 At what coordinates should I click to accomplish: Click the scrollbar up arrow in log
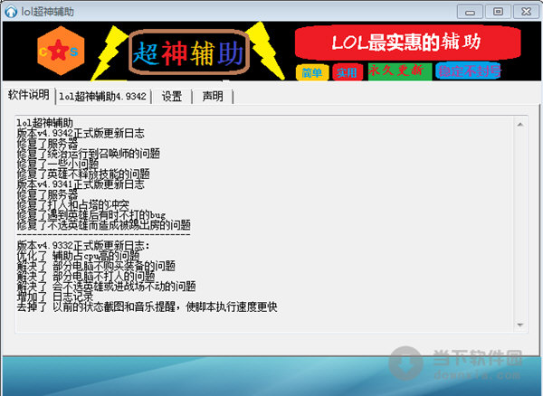coord(520,125)
